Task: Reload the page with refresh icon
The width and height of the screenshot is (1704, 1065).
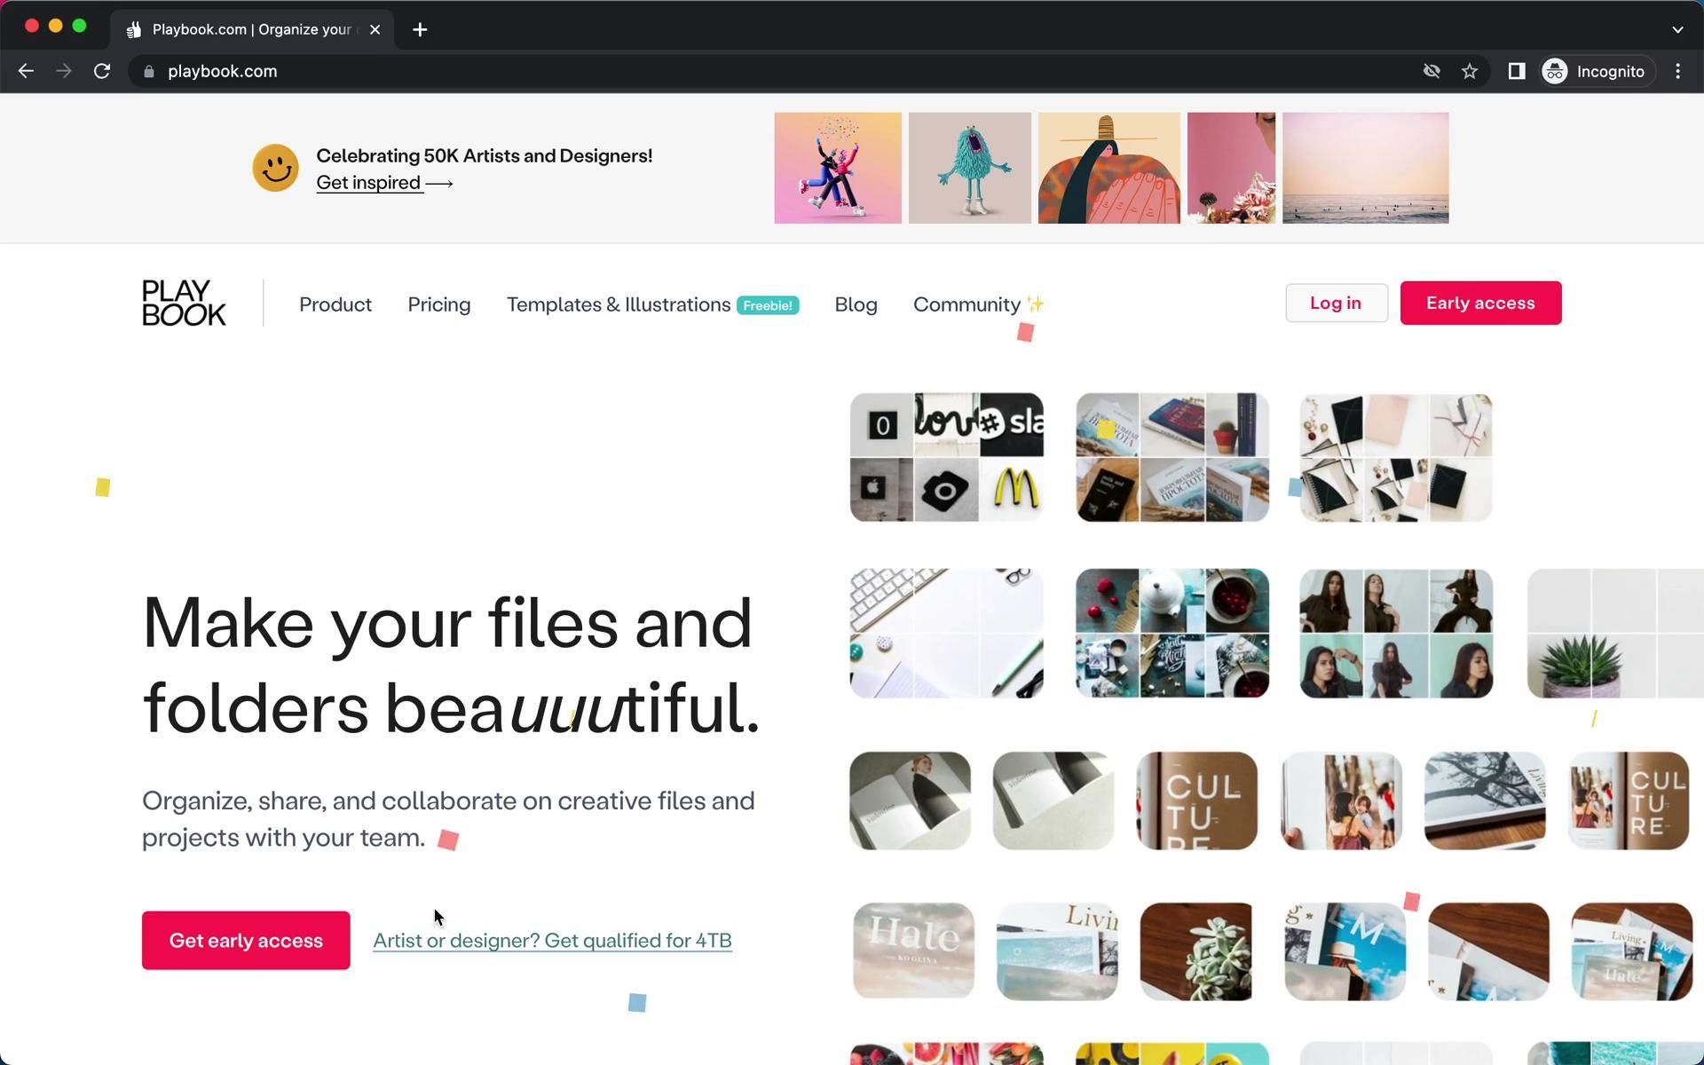Action: (x=102, y=71)
